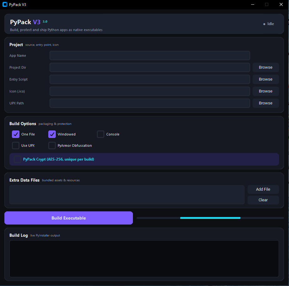Browse for the Icon (.ico) file
289x286 pixels.
[x=265, y=91]
